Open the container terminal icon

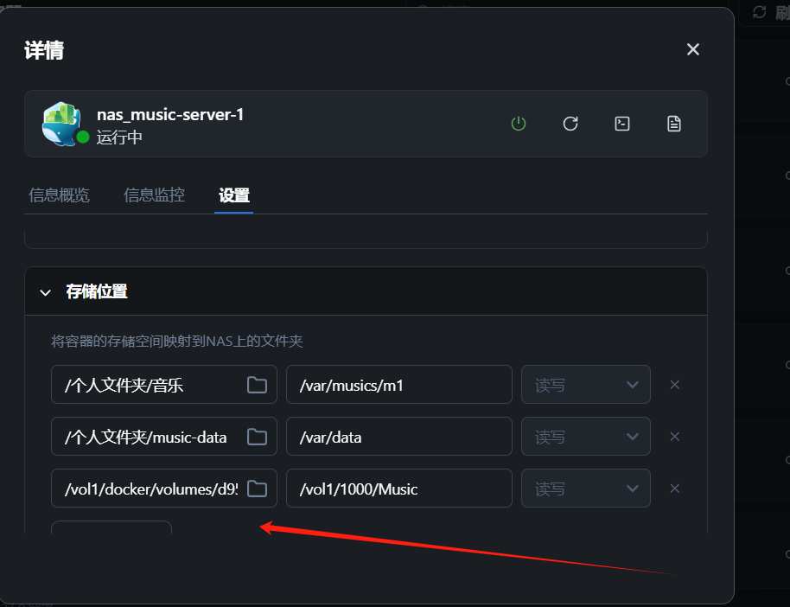pos(622,124)
